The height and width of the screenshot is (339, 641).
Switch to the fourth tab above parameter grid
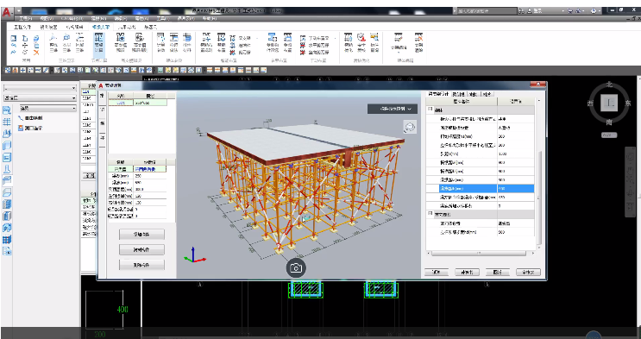[x=487, y=94]
